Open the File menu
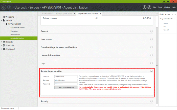 [x=154, y=7]
